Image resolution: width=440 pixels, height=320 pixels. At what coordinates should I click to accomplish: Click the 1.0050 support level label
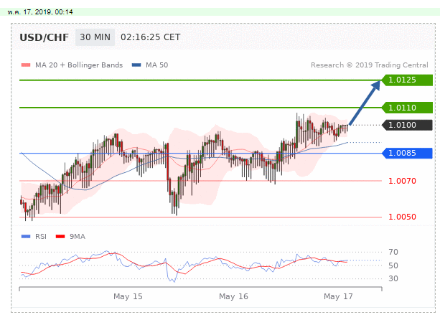[402, 217]
